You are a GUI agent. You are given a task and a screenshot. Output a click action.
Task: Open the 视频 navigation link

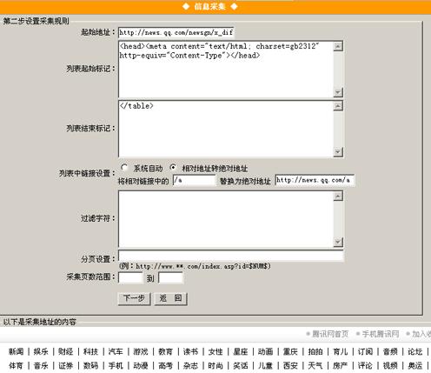(390, 365)
